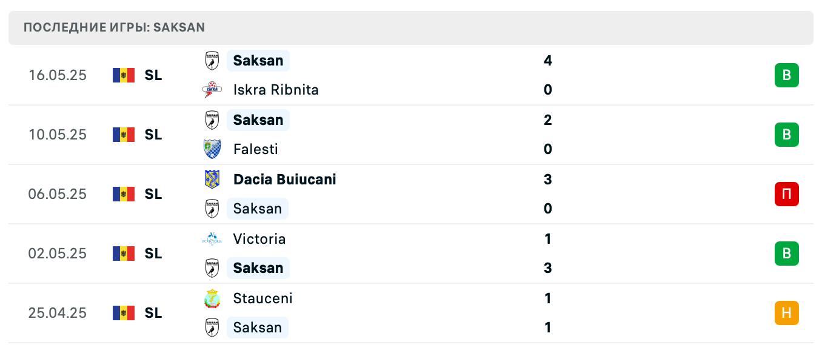Click the 06.05.25 match date
Viewport: 822px width, 353px height.
click(x=58, y=194)
